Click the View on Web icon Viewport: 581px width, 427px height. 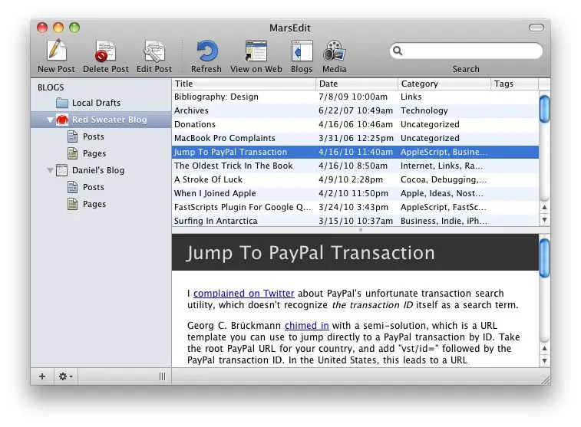(x=256, y=51)
